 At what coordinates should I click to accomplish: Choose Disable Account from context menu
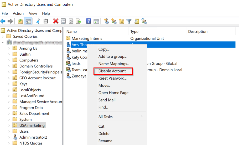(x=112, y=71)
